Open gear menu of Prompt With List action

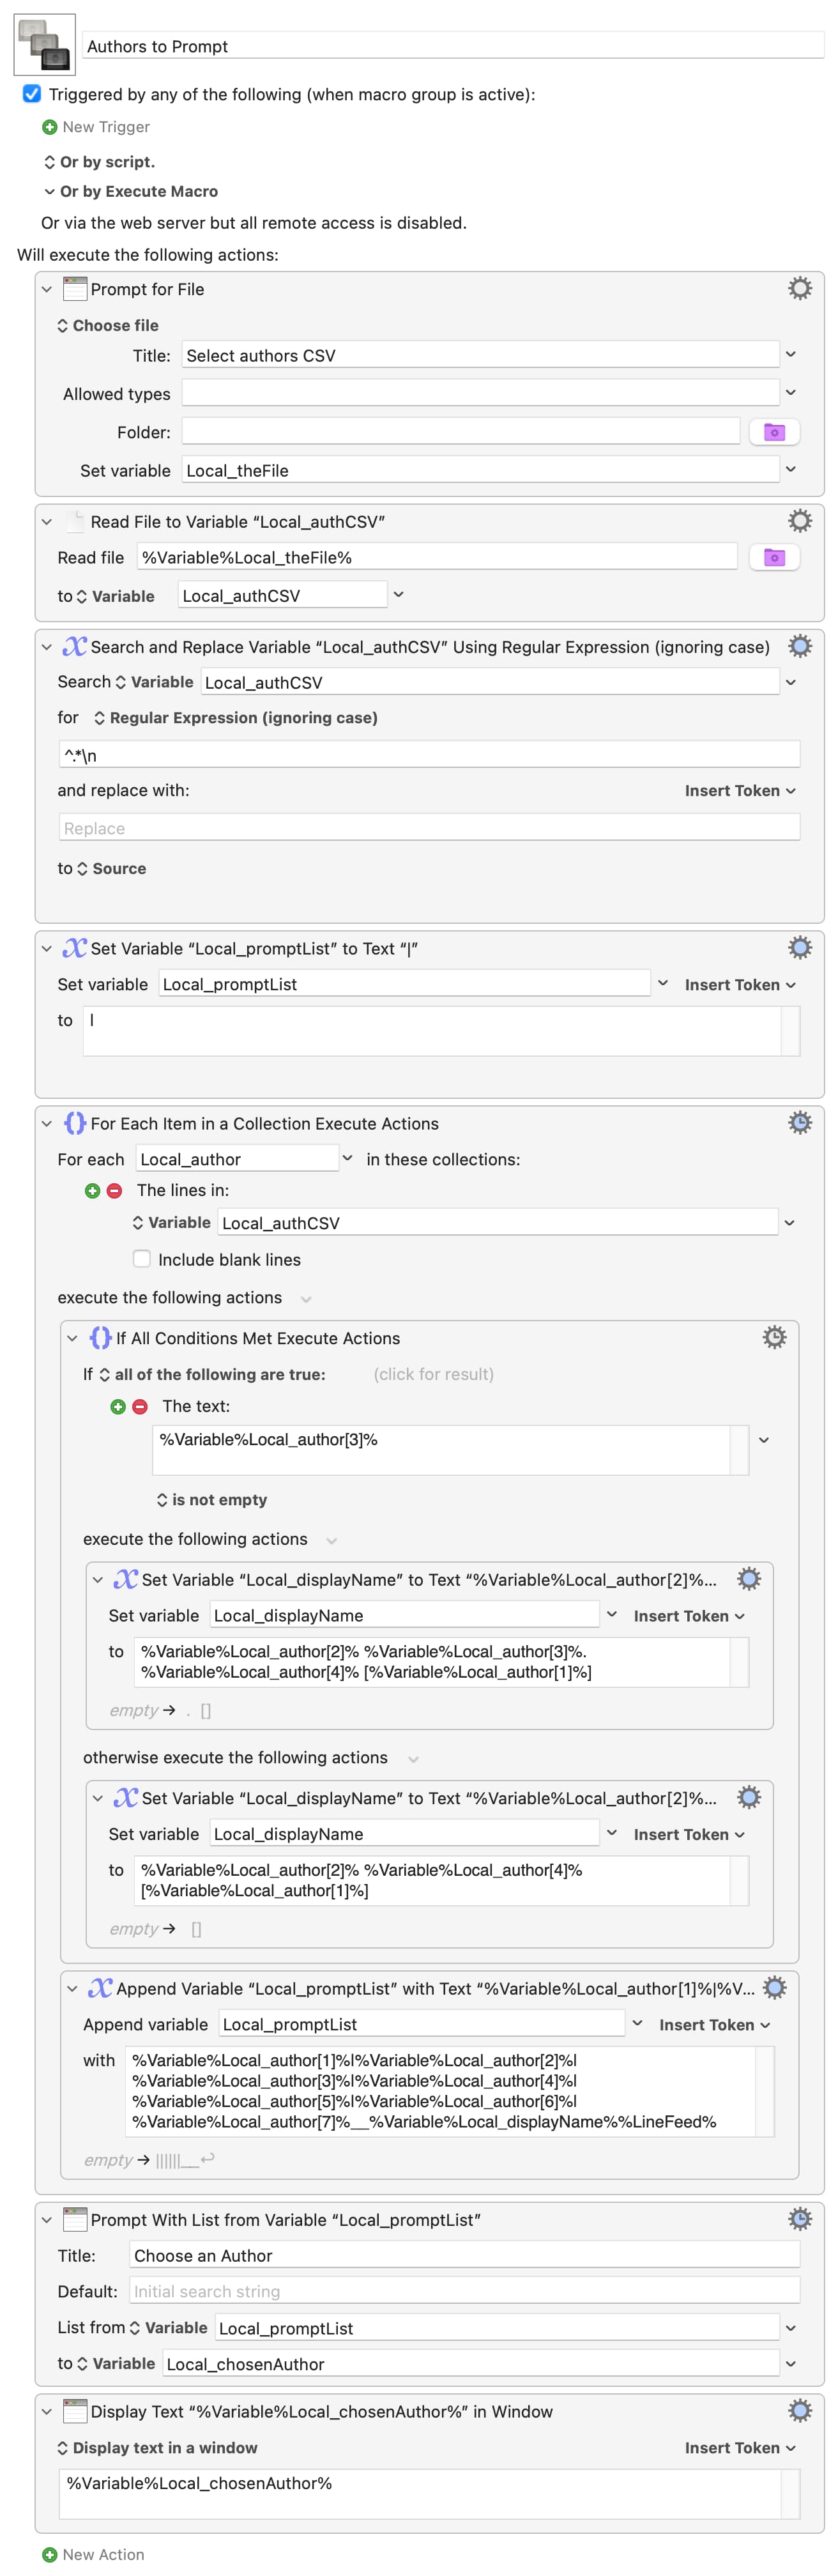click(799, 2219)
